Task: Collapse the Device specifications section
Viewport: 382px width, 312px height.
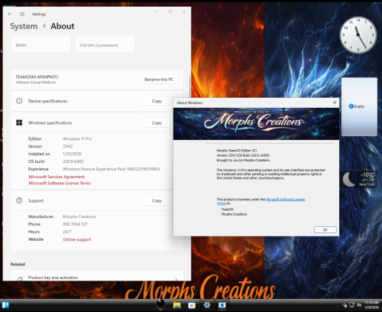Action: 97,101
